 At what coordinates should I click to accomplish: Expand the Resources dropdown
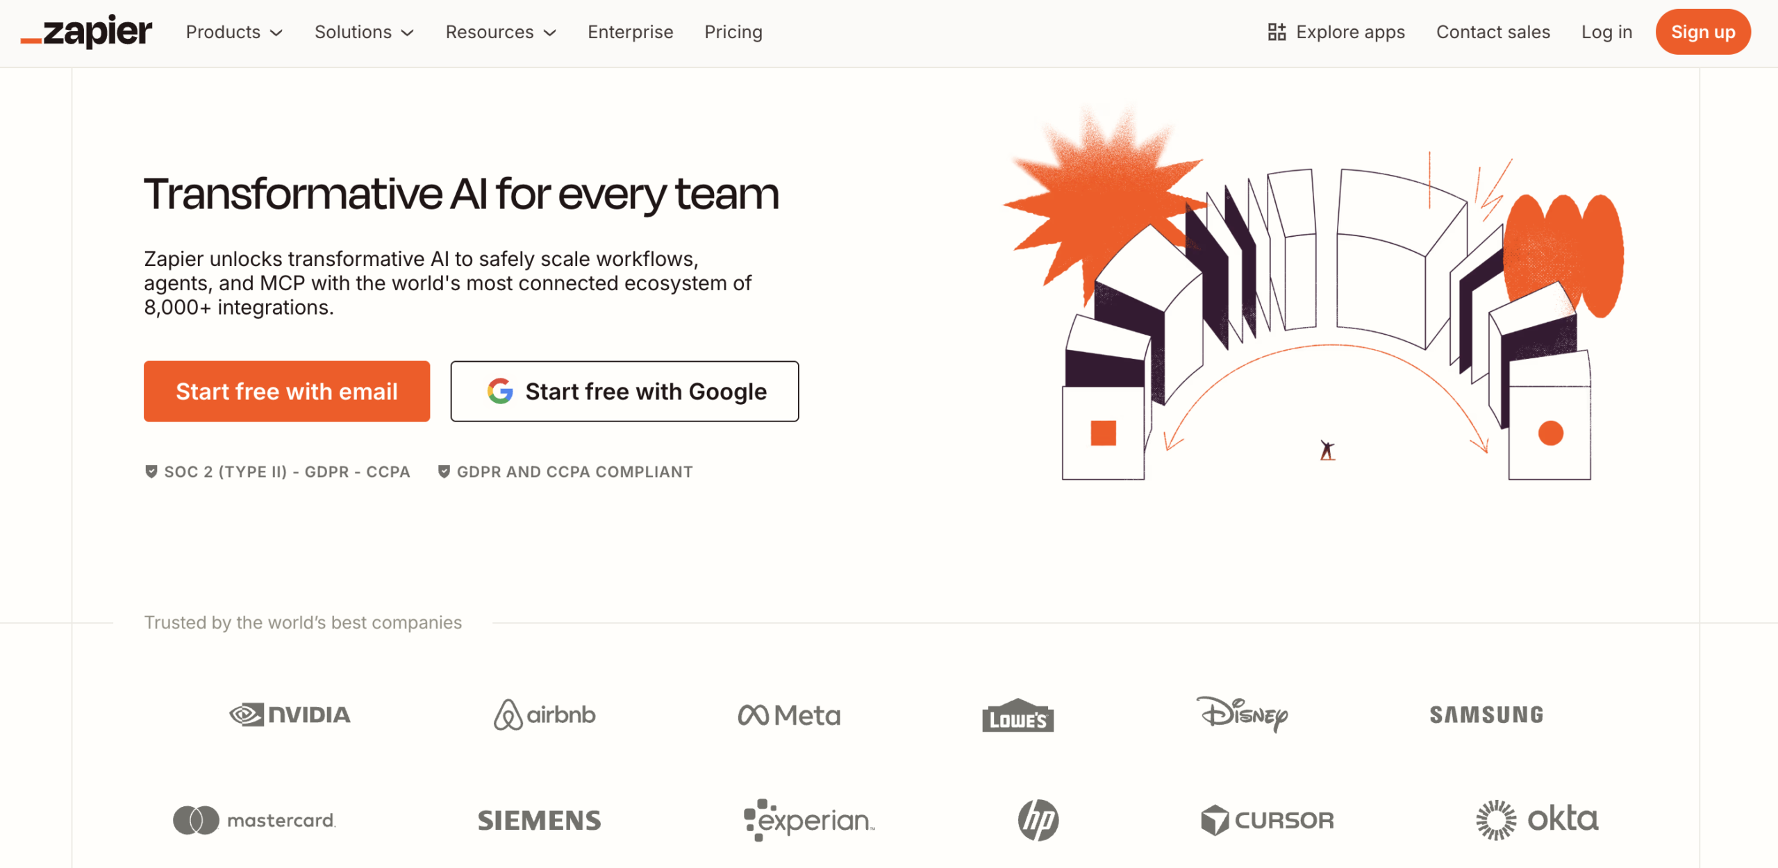tap(500, 32)
